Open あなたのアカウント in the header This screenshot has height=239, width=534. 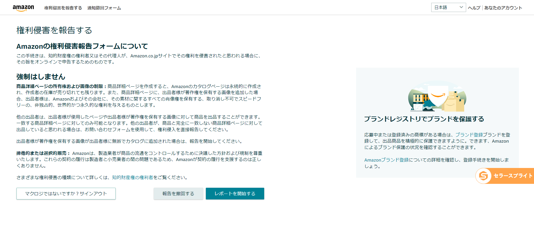[503, 8]
